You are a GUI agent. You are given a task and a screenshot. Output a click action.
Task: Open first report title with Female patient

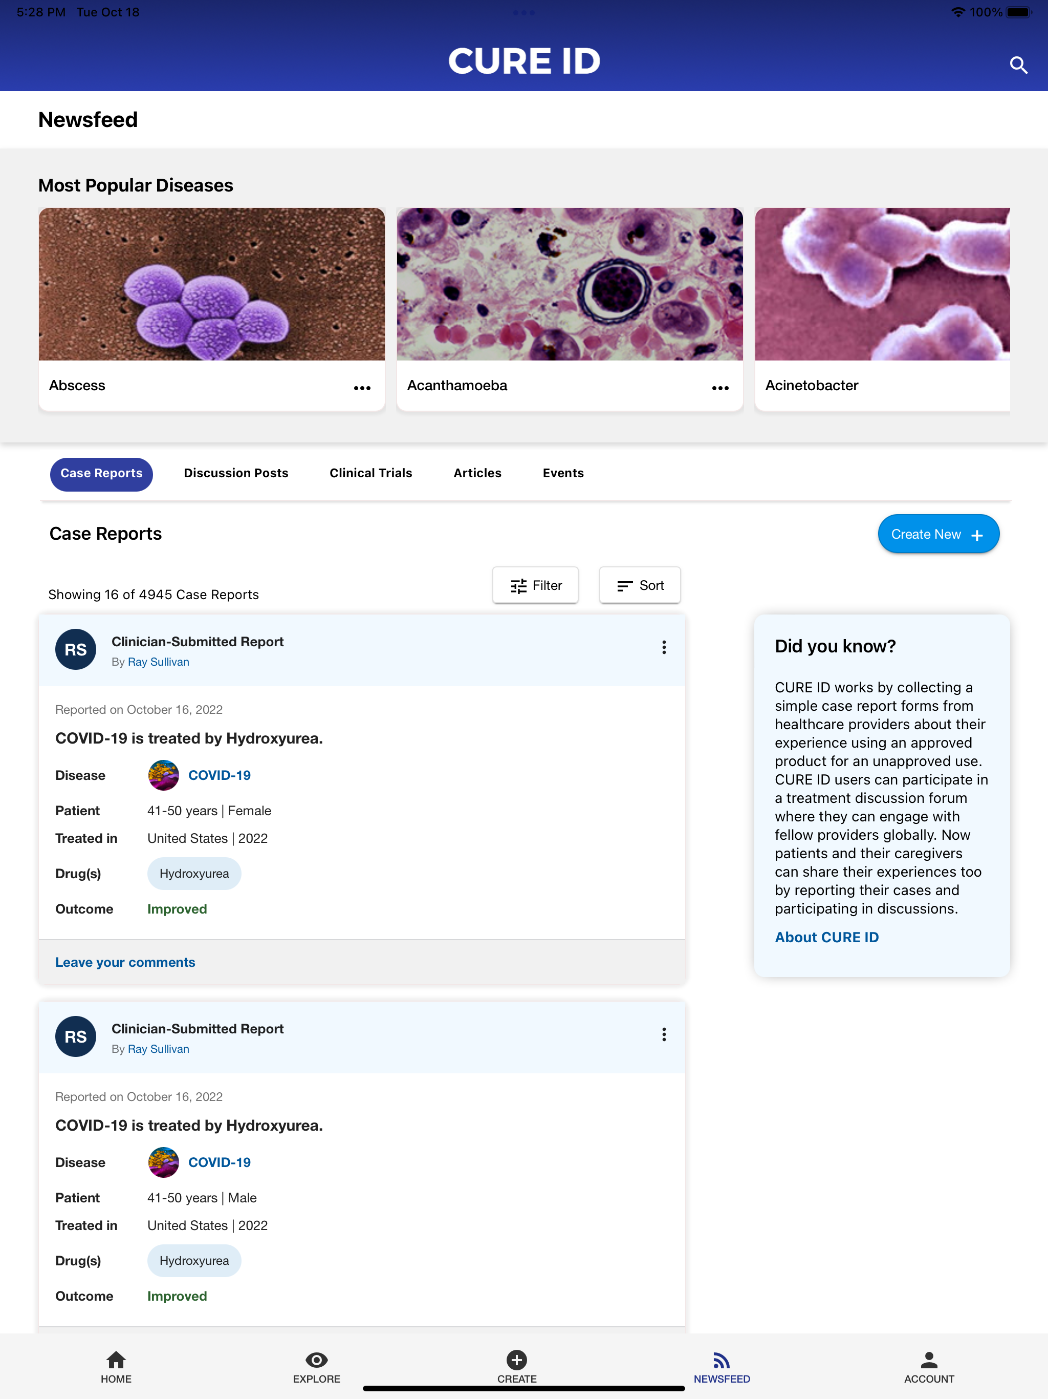189,738
